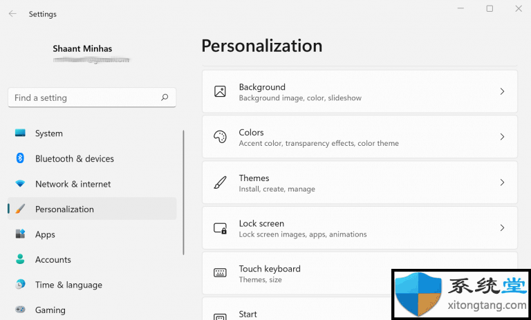
Task: Click the Wi-Fi network icon
Action: [x=20, y=184]
